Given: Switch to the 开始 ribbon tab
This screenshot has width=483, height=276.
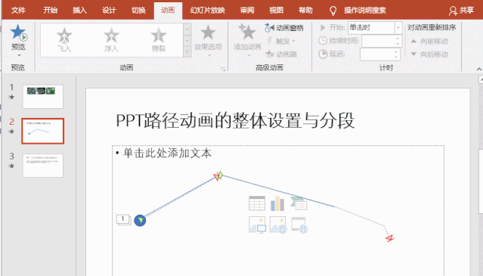Looking at the screenshot, I should [50, 10].
